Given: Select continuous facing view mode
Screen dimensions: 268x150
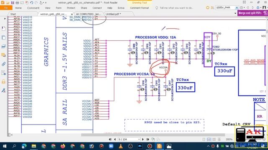Looking at the screenshot, I should 219,140.
